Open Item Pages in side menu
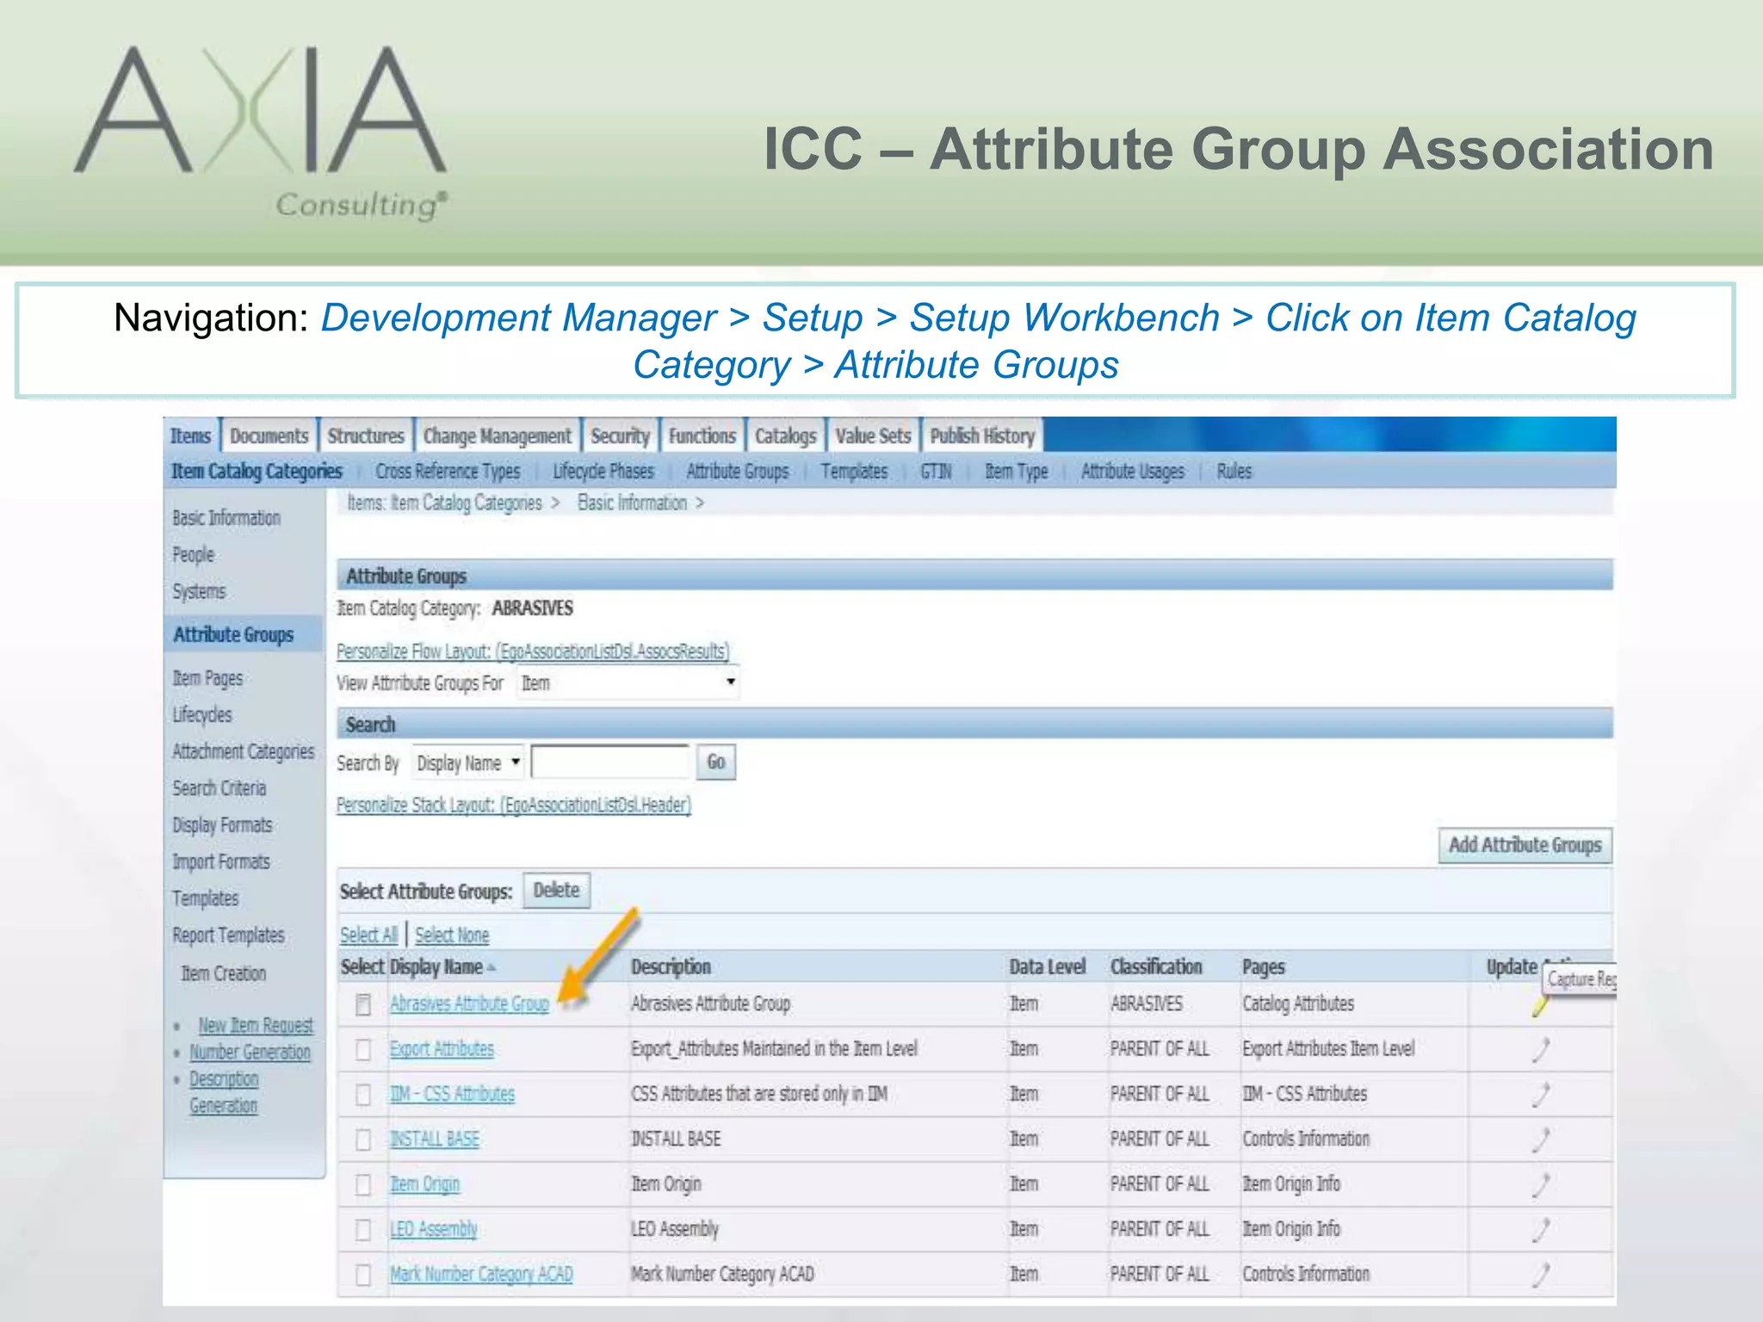Image resolution: width=1763 pixels, height=1322 pixels. click(207, 678)
